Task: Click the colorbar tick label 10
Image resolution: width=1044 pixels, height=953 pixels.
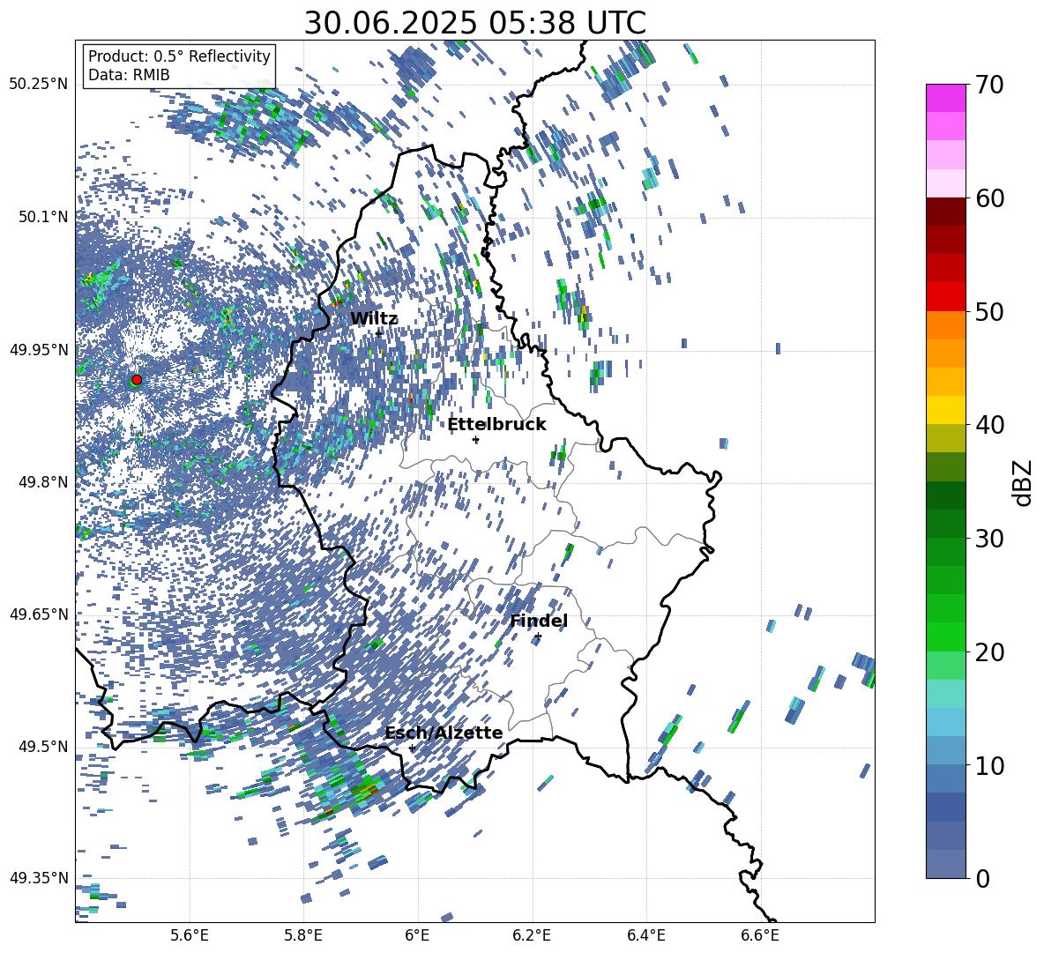Action: (x=990, y=765)
